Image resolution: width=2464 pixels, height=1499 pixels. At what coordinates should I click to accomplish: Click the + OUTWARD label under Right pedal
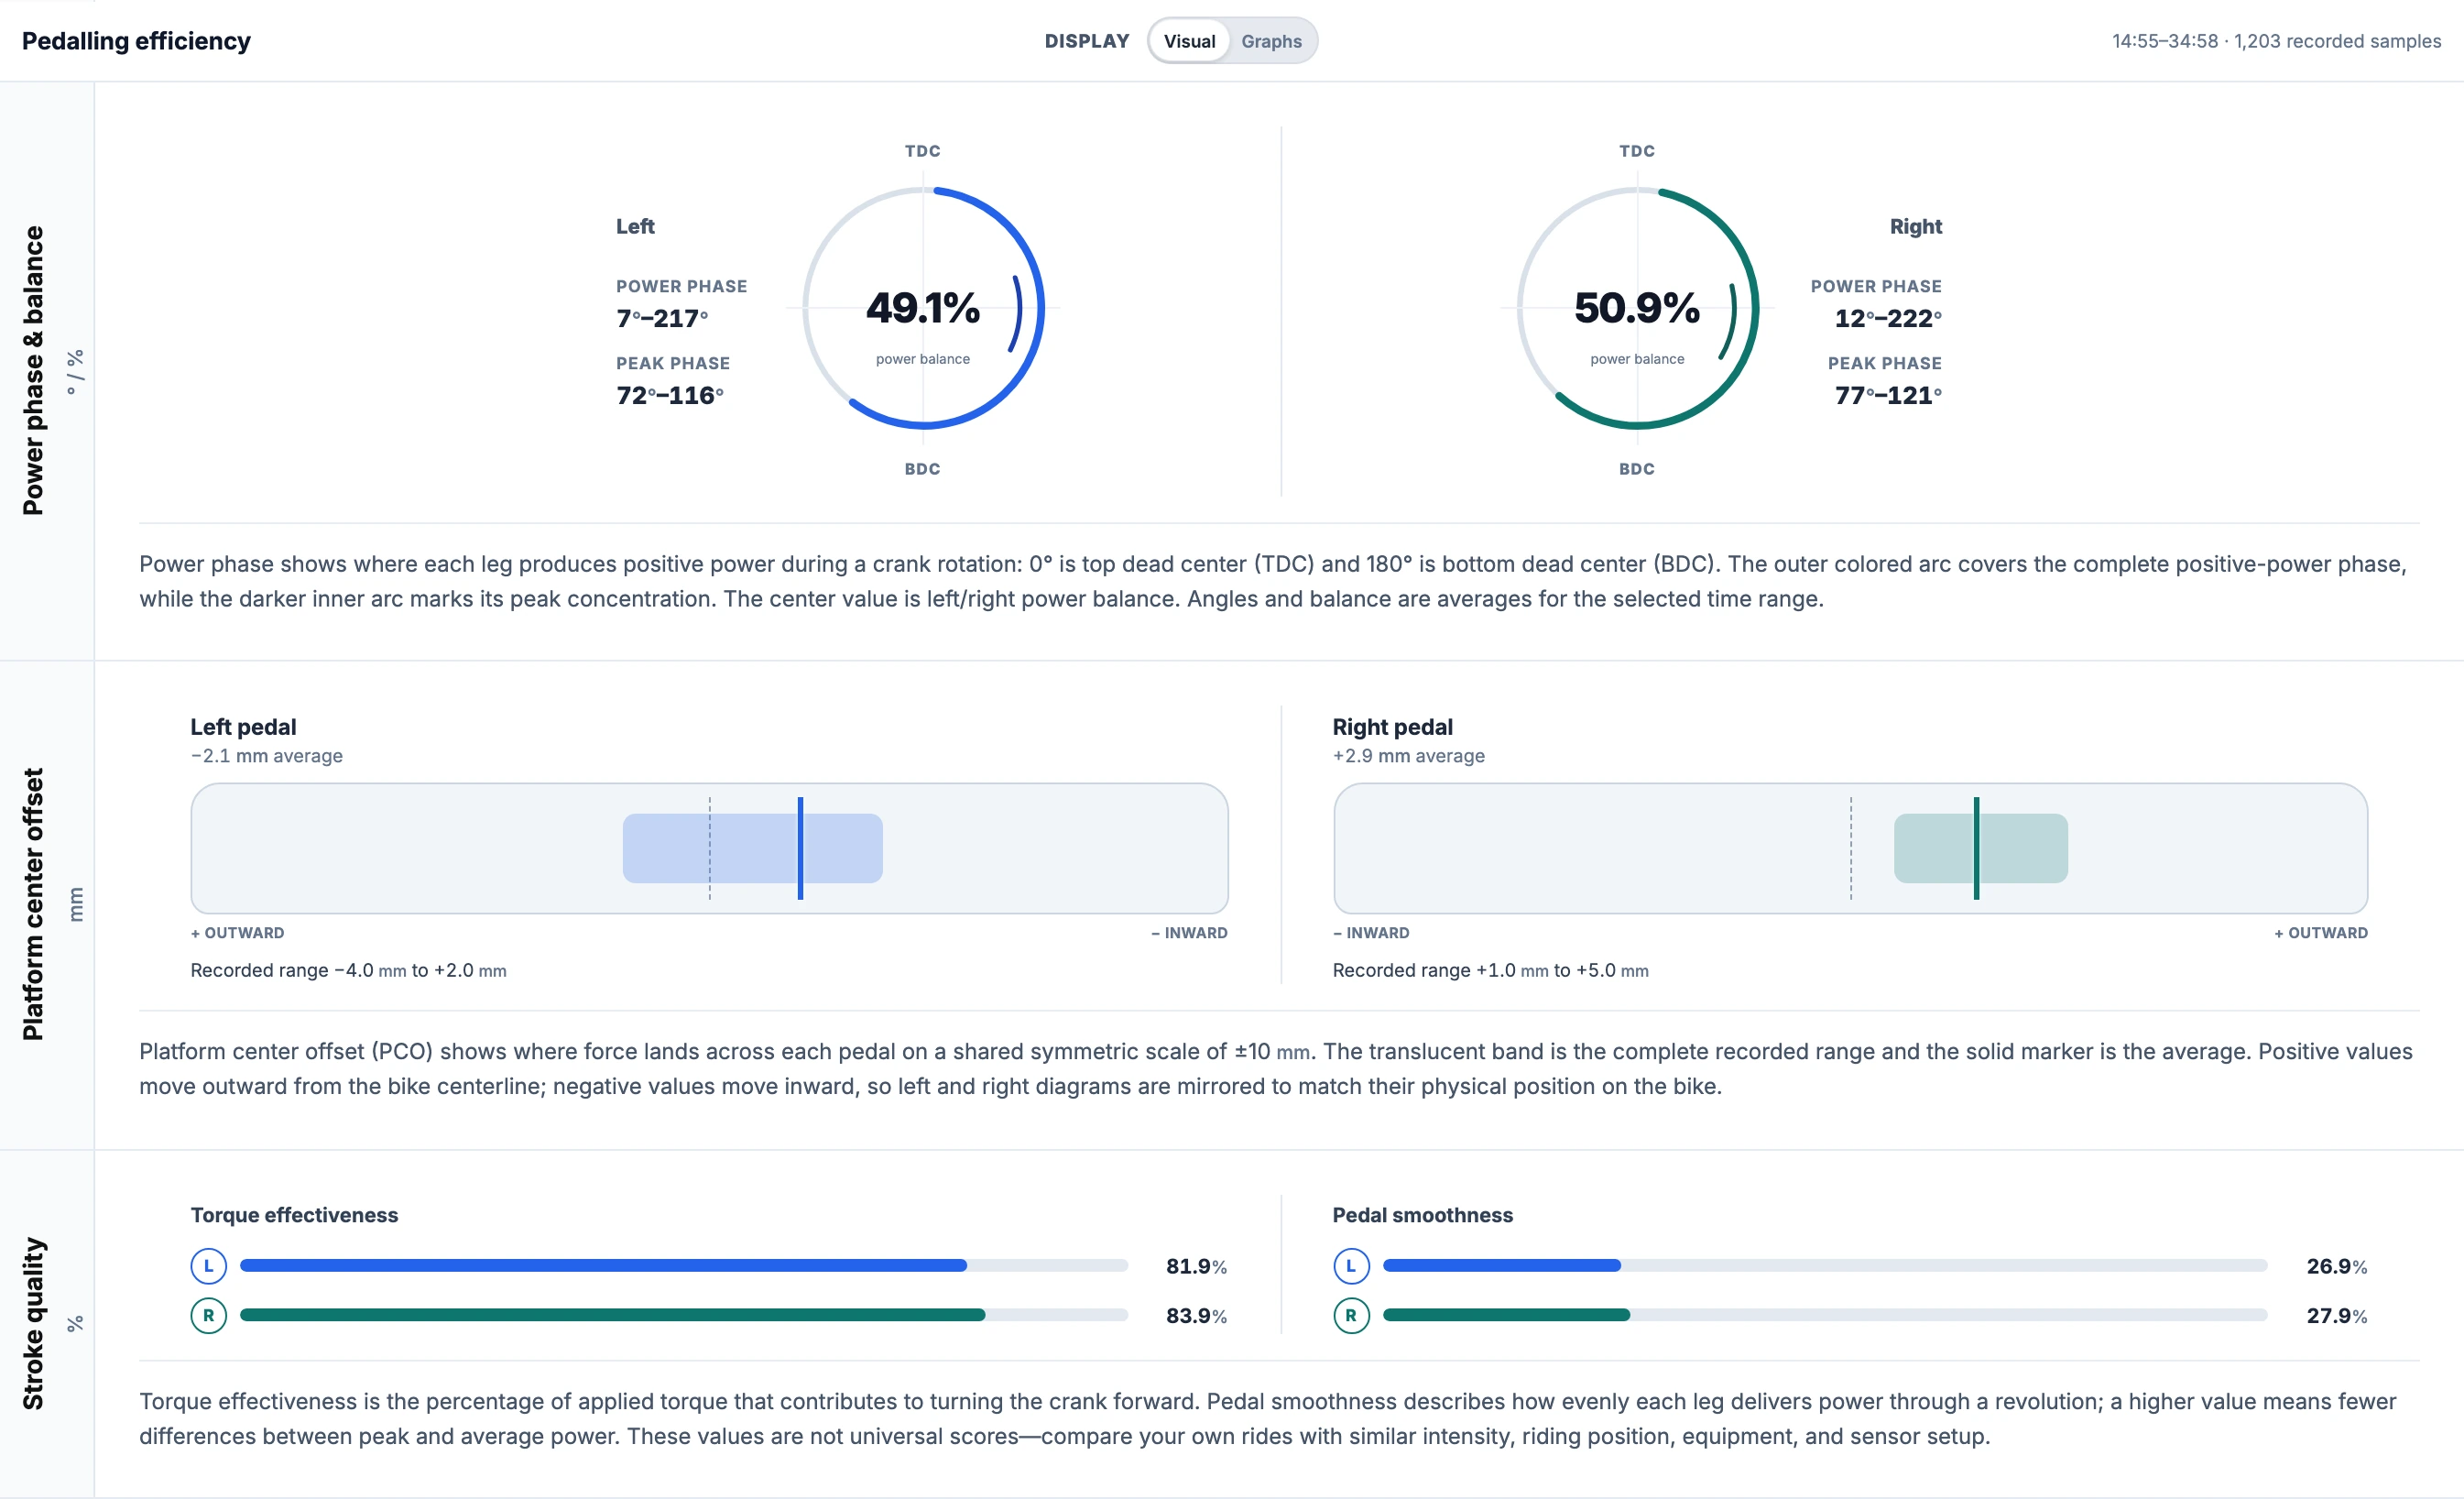pos(2321,933)
